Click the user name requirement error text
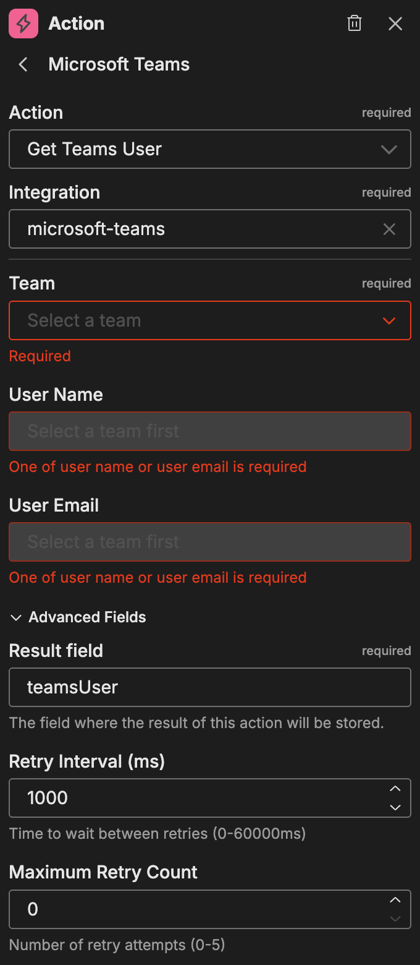The image size is (420, 965). pyautogui.click(x=157, y=466)
